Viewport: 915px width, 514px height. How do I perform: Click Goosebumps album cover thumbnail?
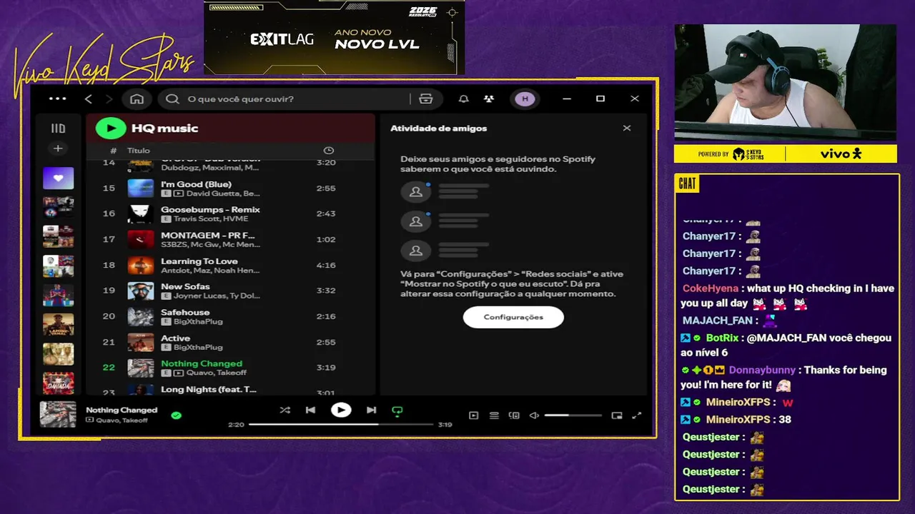click(x=141, y=214)
